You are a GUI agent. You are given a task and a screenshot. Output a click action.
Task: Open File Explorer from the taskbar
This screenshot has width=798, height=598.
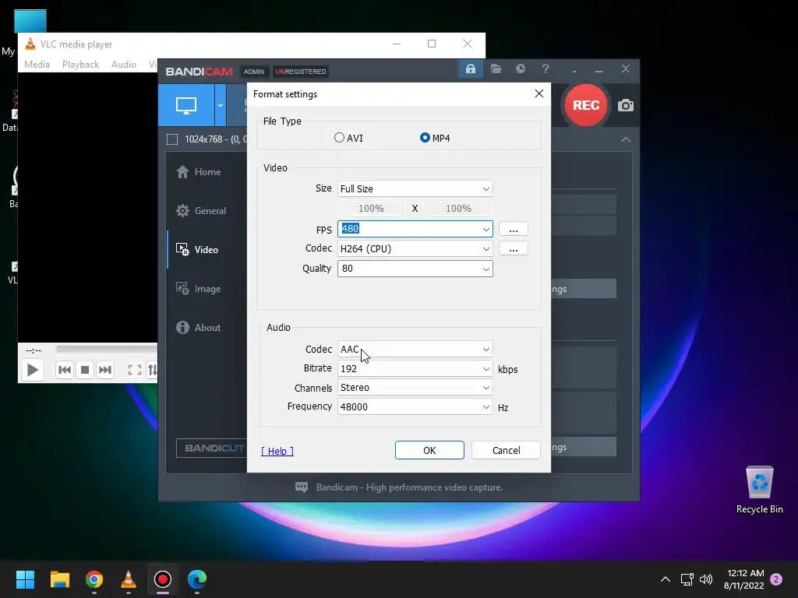pyautogui.click(x=59, y=579)
